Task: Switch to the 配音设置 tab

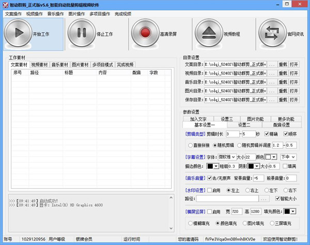Action: coord(281,125)
